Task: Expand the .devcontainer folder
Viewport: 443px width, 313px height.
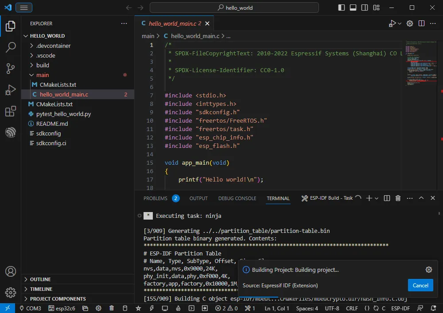Action: coord(53,46)
